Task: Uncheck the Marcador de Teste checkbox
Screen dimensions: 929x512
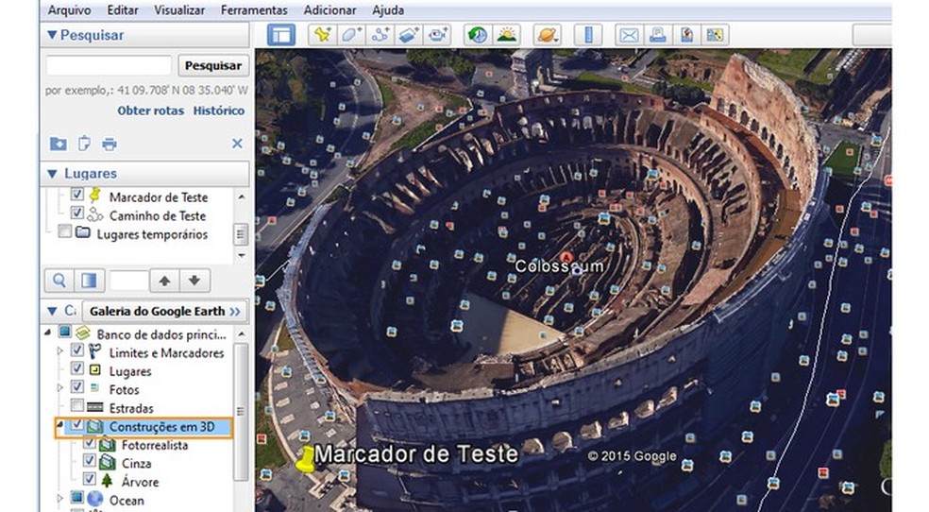Action: pos(76,194)
